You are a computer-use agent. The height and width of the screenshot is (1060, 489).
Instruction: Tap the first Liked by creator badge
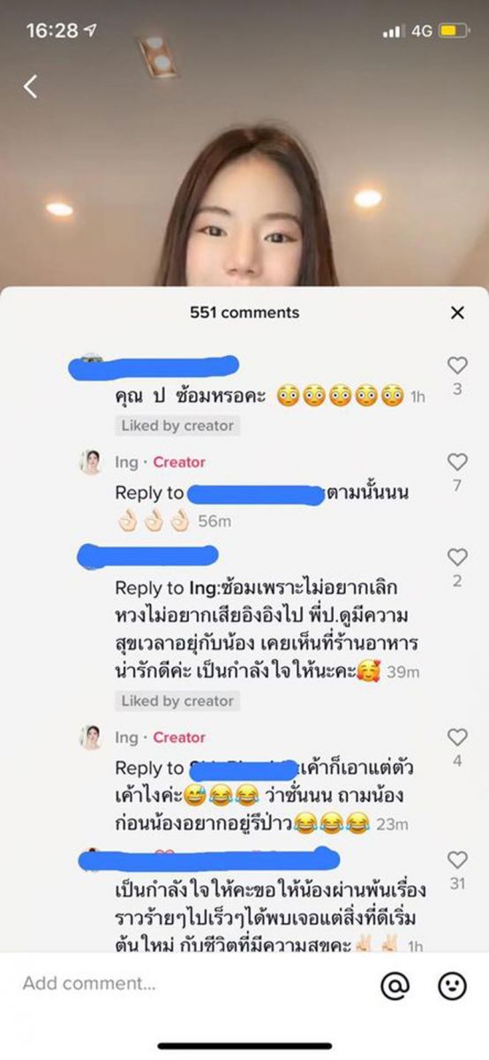point(177,426)
